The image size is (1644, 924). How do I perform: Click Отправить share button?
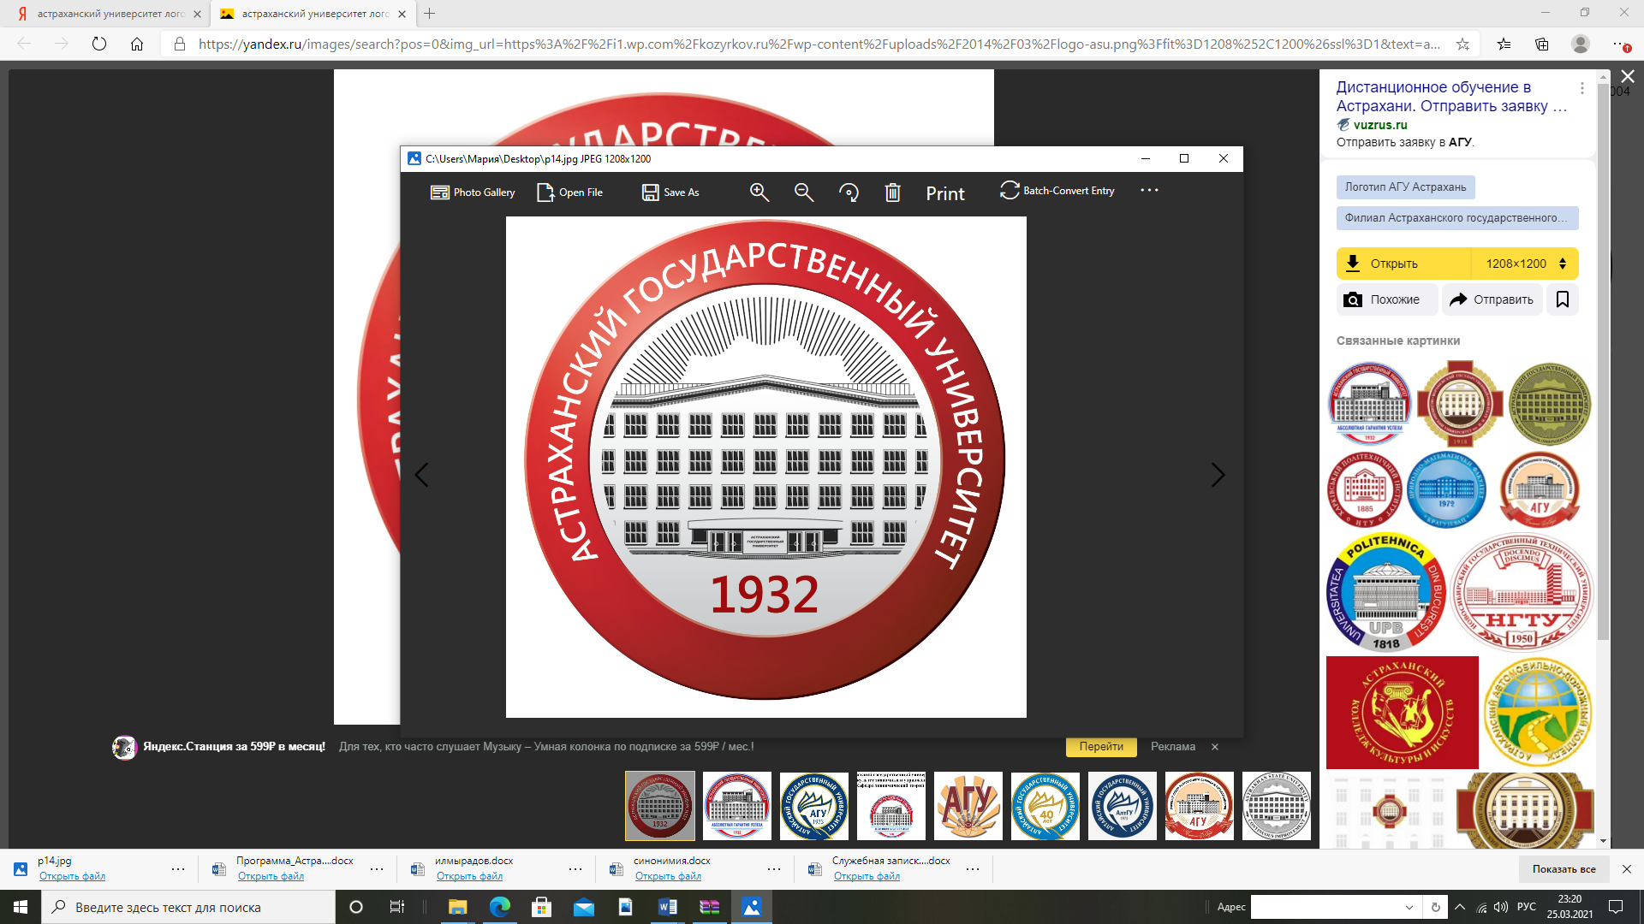[1492, 299]
